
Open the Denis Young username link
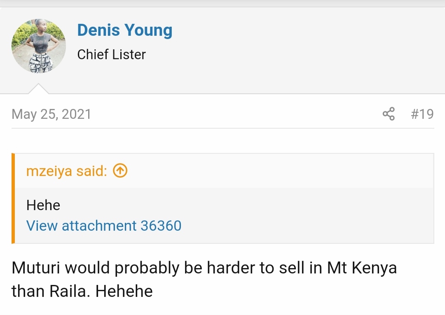pos(124,30)
